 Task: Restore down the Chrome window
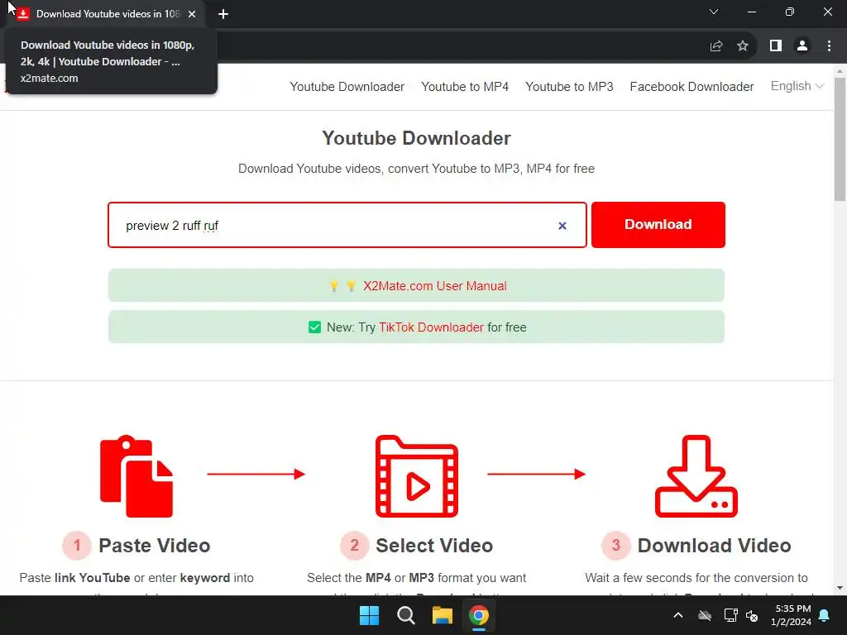pos(790,12)
